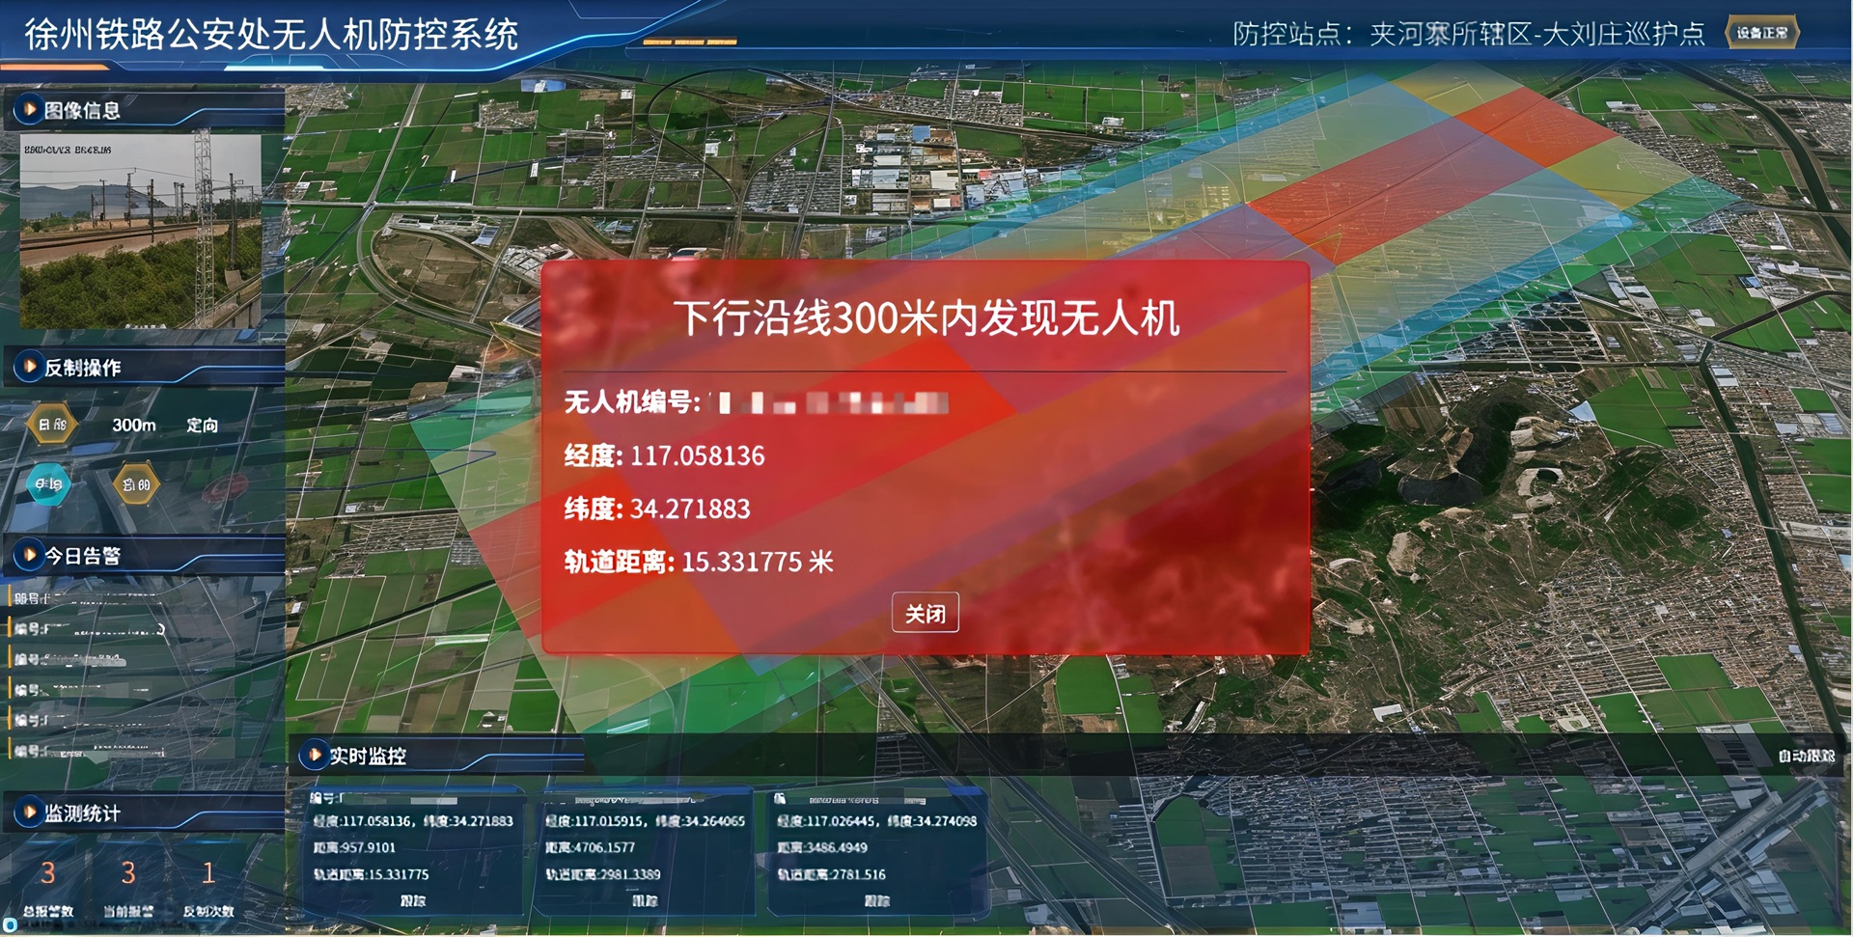Click the 自动跟踪 button

point(1807,756)
